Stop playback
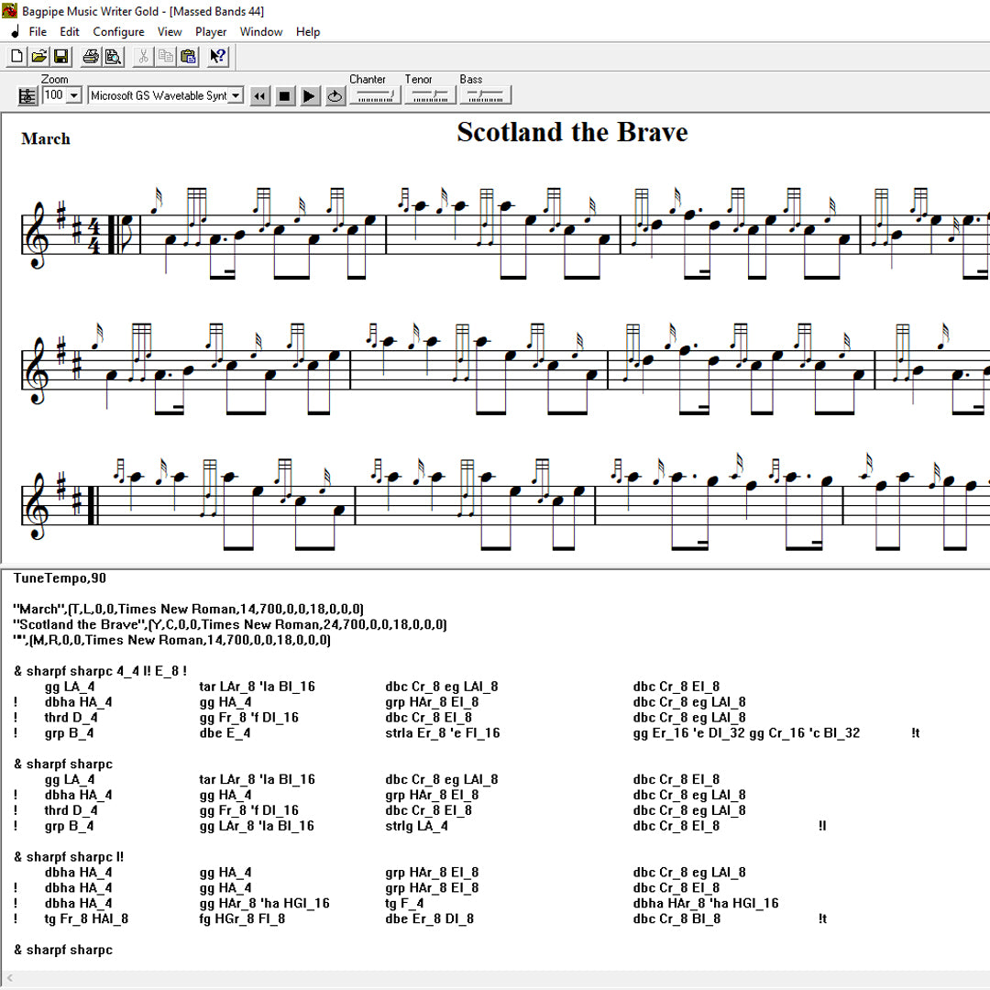Screen dimensions: 990x990 [x=285, y=94]
